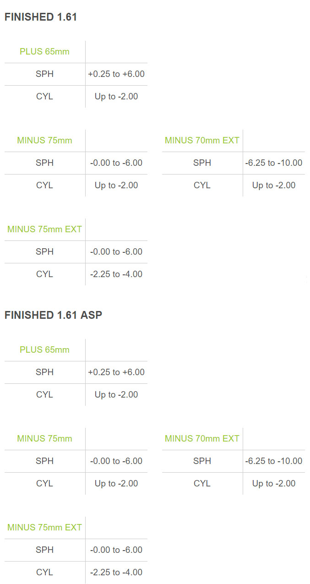Image resolution: width=310 pixels, height=584 pixels.
Task: Click "Up to -2.00" in ASP MINUS 70mm EXT table
Action: (x=274, y=484)
